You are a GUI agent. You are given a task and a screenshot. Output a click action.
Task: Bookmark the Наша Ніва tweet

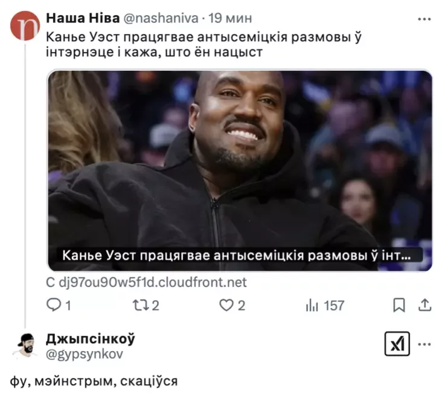399,305
